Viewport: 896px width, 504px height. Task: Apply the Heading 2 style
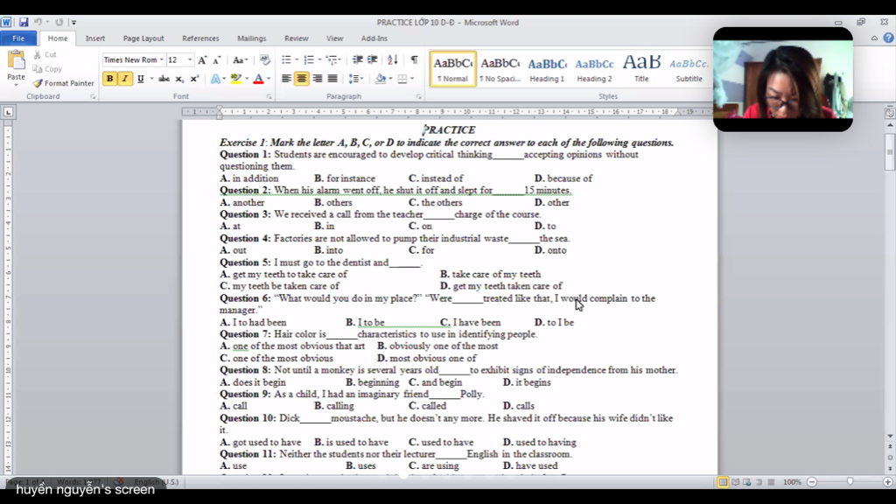[x=594, y=68]
